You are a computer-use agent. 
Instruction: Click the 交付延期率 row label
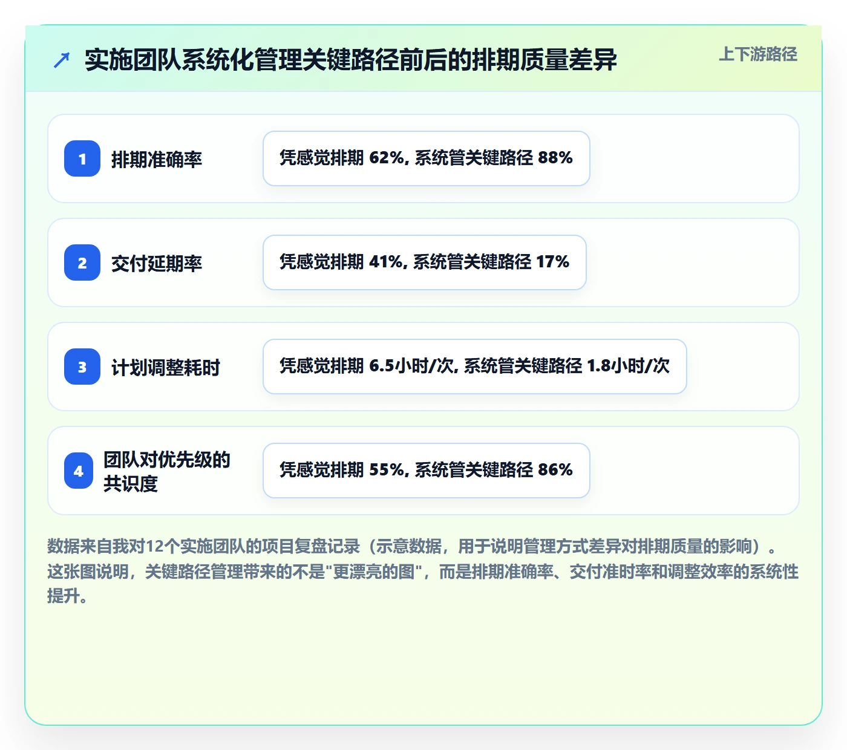(157, 263)
